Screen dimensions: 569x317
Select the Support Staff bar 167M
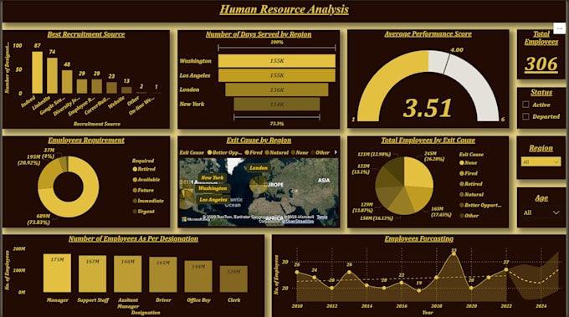(x=93, y=274)
